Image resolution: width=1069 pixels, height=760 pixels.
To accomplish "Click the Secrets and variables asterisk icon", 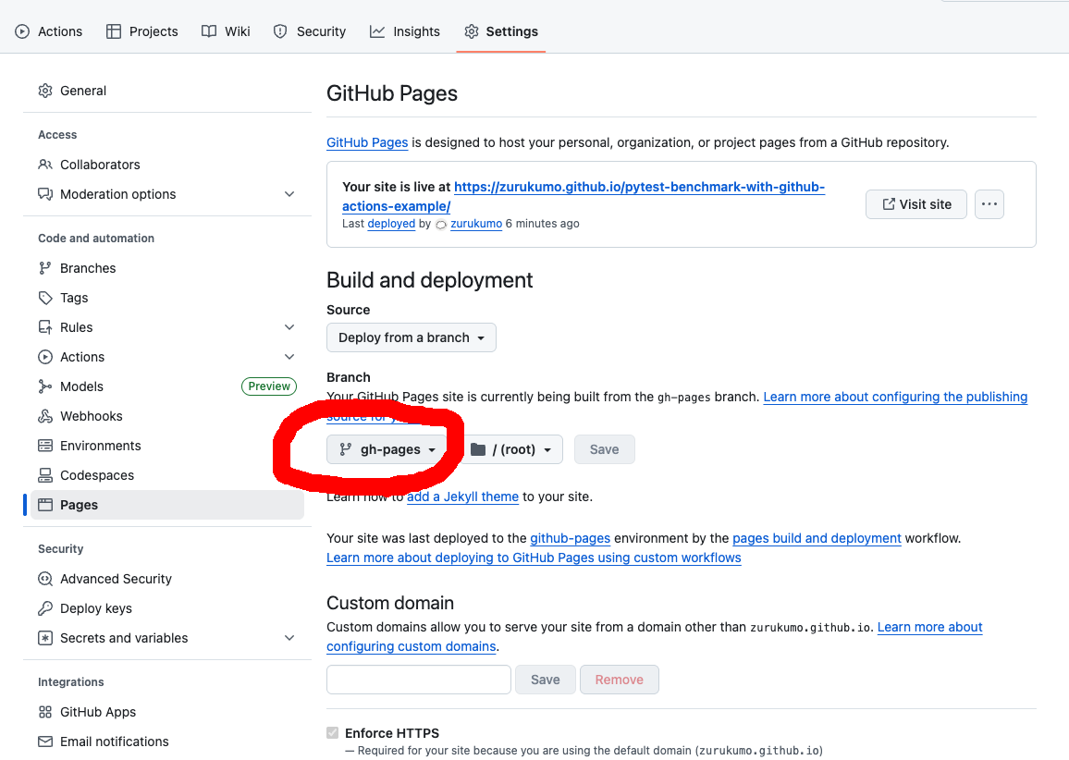I will [45, 638].
